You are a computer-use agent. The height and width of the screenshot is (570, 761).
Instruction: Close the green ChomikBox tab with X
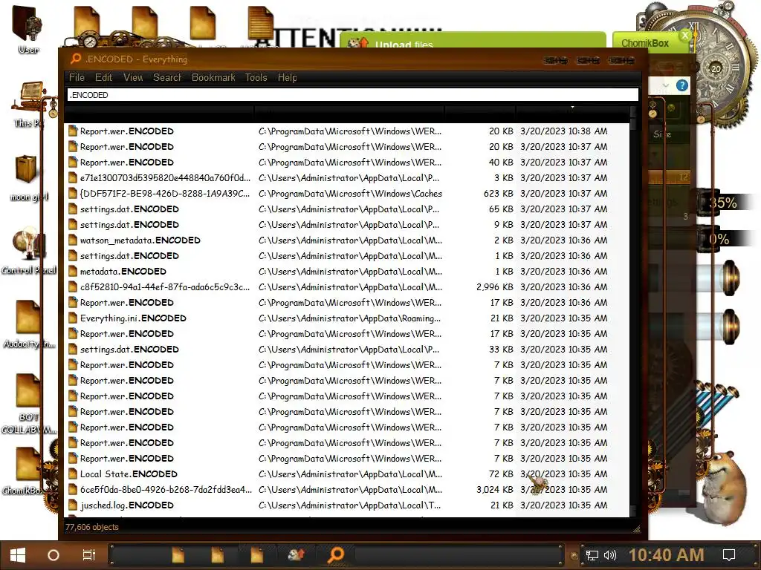point(684,36)
